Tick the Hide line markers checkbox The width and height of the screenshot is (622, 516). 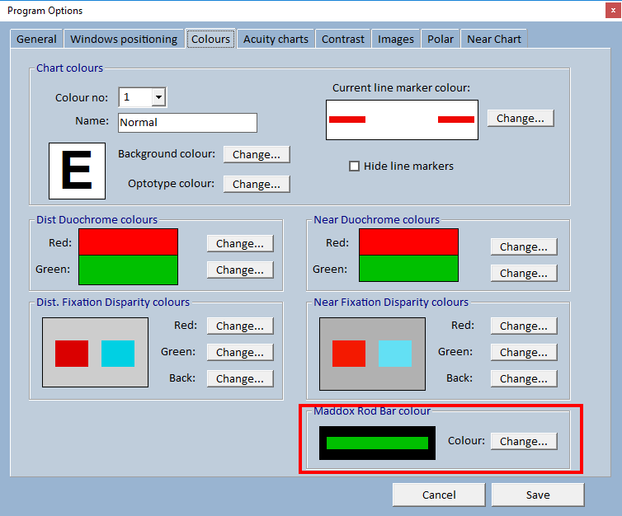click(354, 166)
